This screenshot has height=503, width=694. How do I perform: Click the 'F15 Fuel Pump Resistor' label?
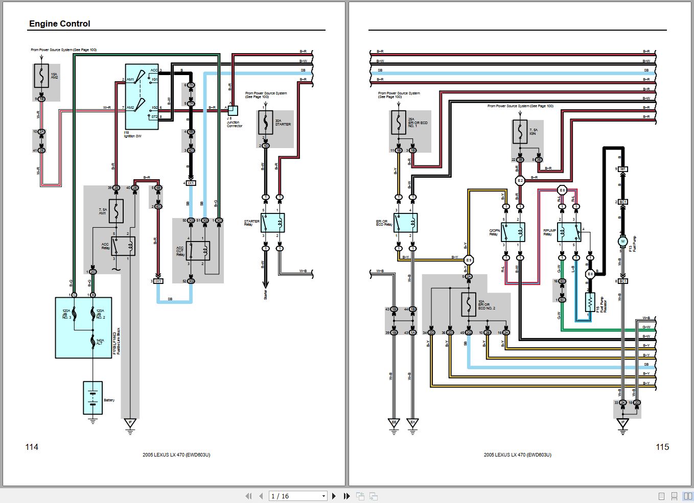pyautogui.click(x=602, y=304)
